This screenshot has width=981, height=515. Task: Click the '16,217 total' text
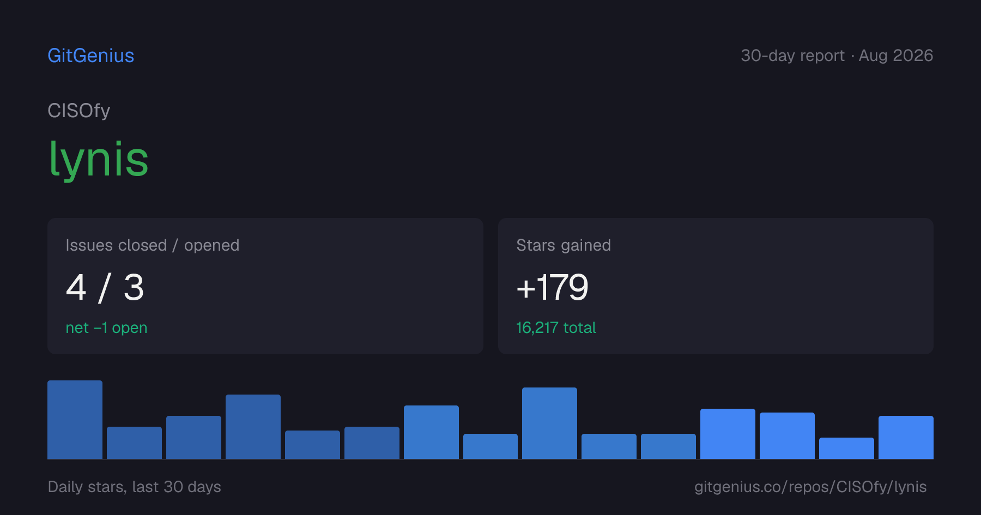click(x=556, y=328)
